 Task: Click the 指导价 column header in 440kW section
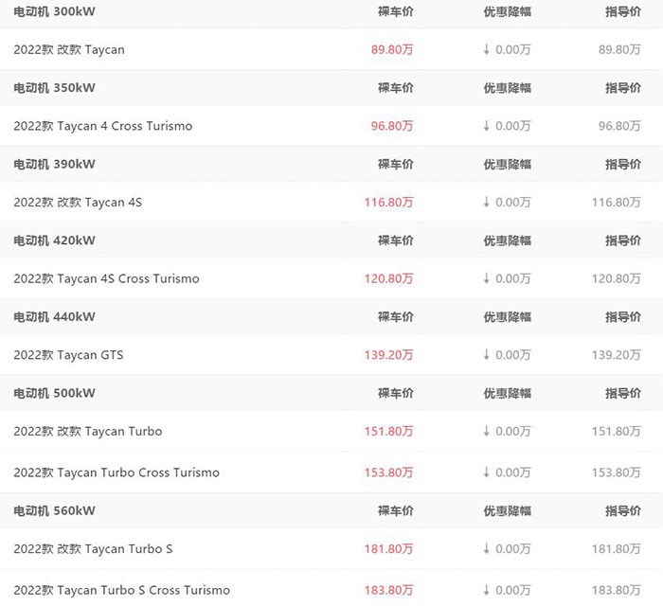[623, 317]
